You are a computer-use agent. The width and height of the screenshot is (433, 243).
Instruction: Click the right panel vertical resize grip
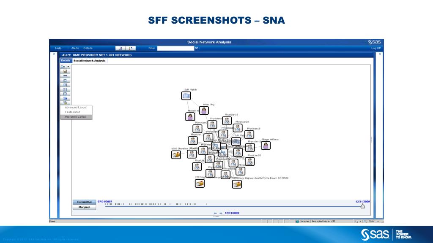pyautogui.click(x=372, y=140)
